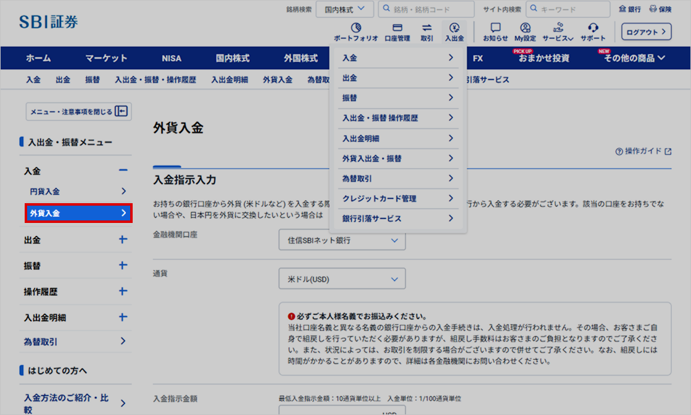Expand the 出金 sidebar section
Viewport: 691px width, 415px height.
(123, 240)
